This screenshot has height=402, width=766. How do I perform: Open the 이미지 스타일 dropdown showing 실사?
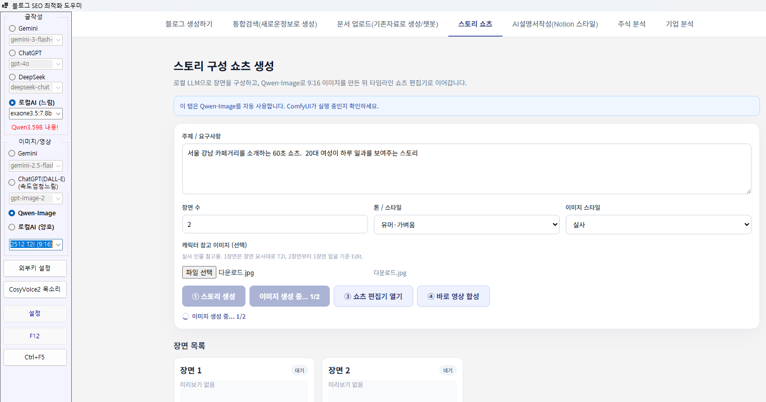pos(658,225)
